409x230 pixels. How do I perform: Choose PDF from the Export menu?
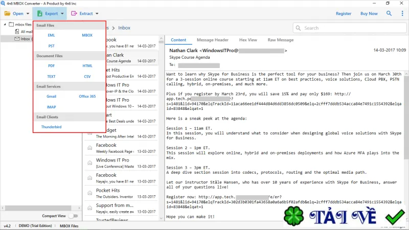pyautogui.click(x=52, y=66)
